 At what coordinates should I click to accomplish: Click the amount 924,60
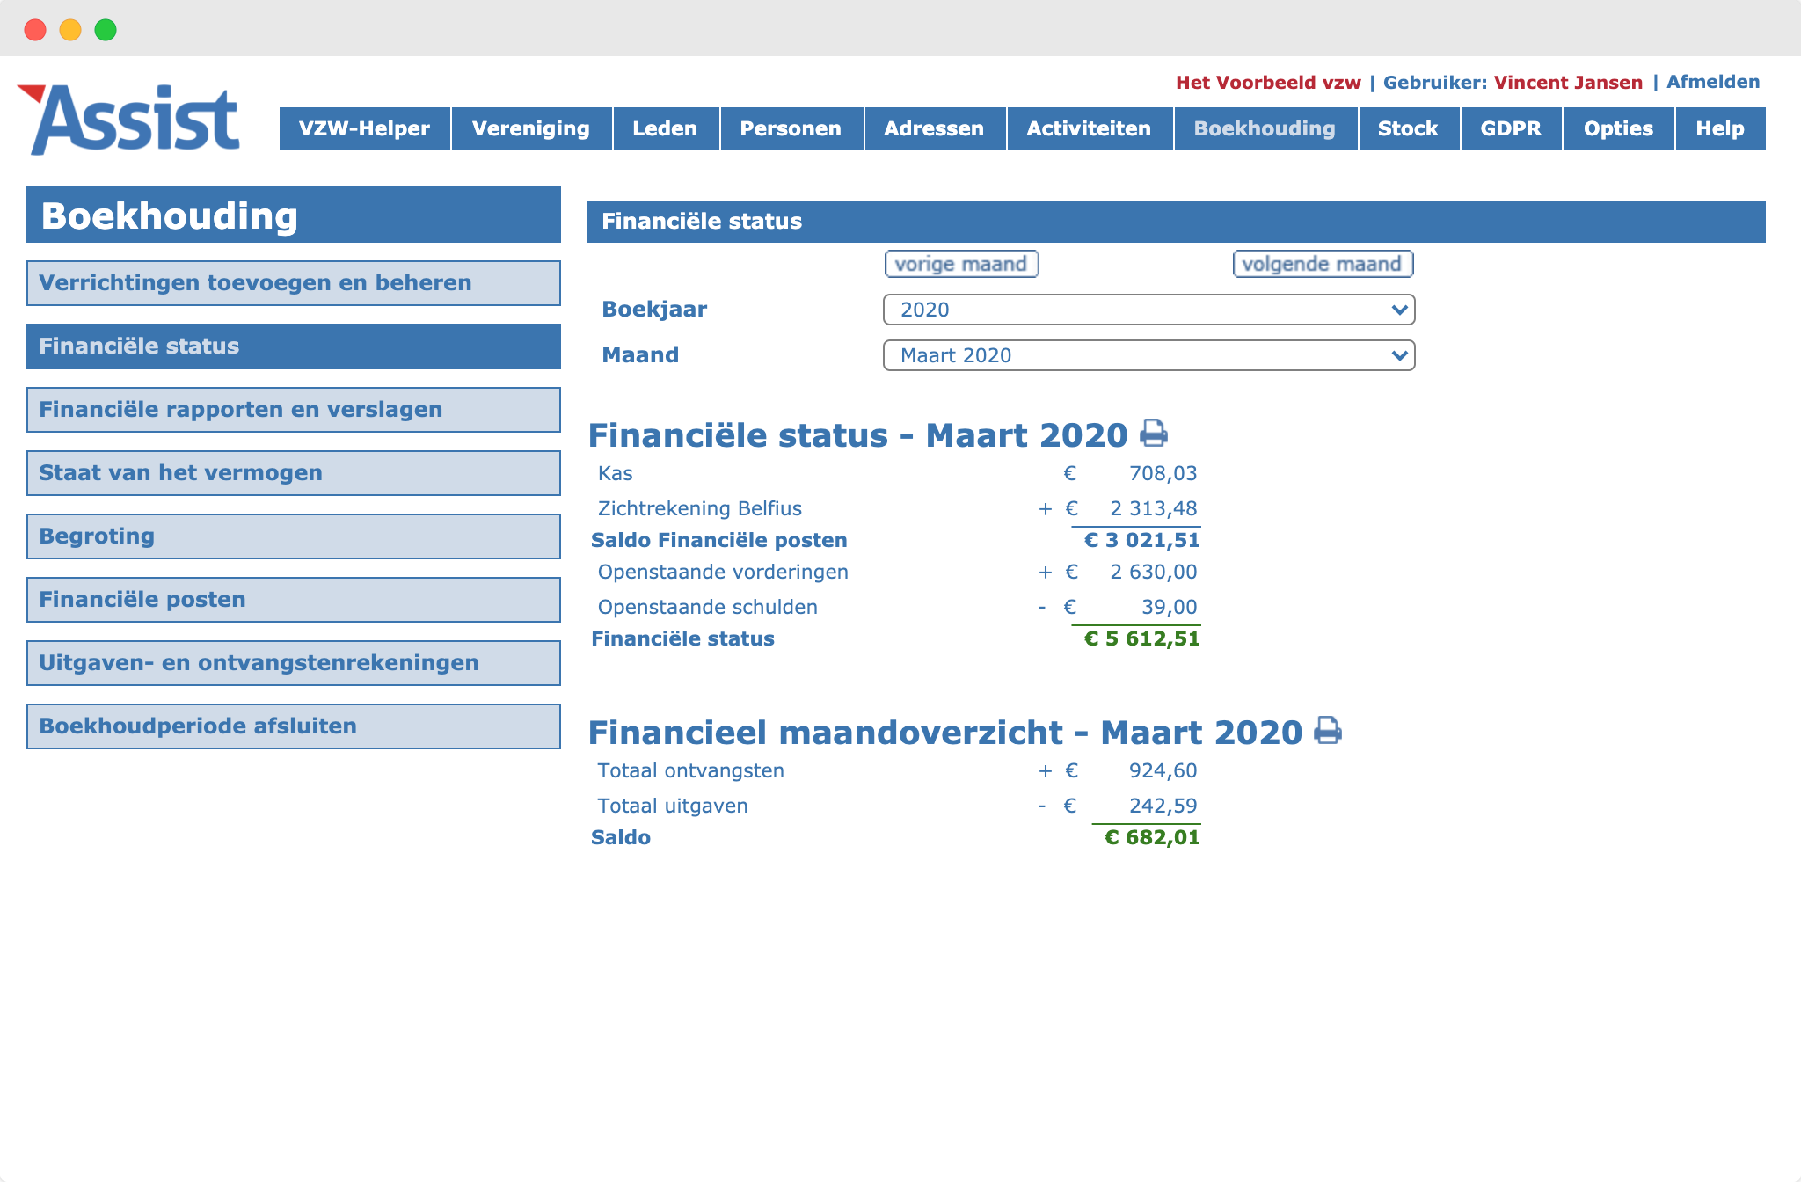(1163, 770)
